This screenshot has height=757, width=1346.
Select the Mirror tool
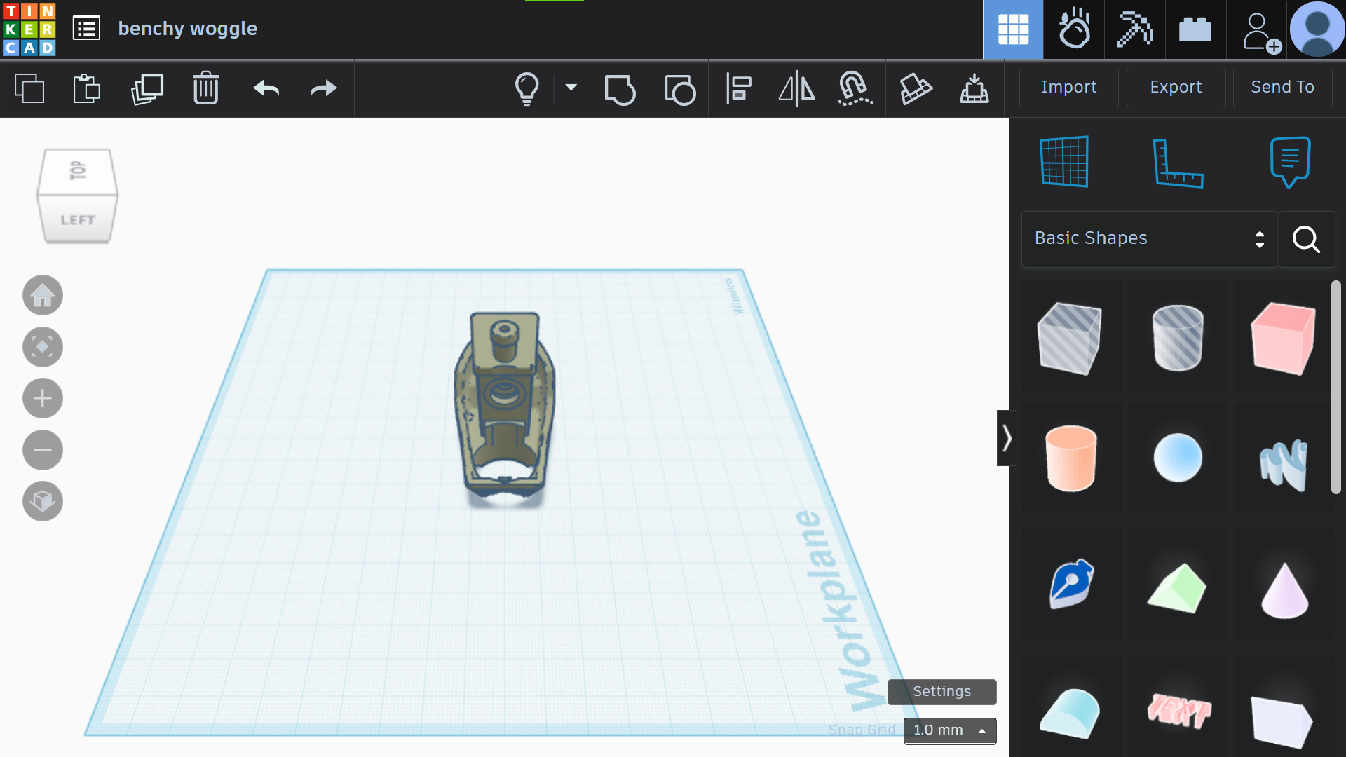[x=797, y=89]
